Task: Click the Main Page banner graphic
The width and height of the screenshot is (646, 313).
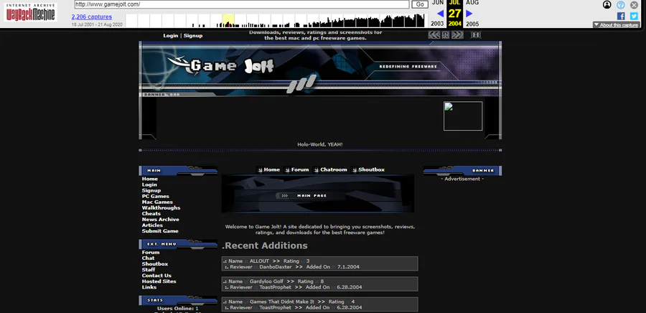Action: pos(318,194)
